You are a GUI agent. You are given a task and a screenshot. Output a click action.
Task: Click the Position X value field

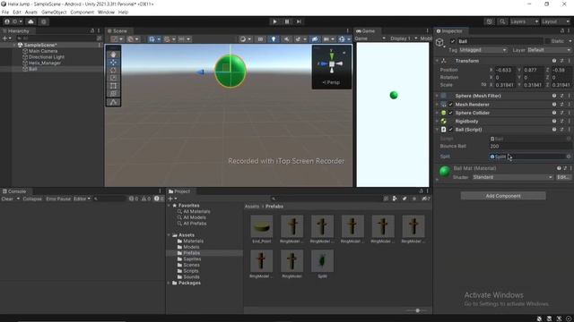[505, 70]
